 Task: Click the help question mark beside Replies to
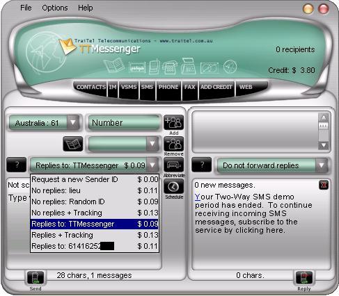coord(17,165)
